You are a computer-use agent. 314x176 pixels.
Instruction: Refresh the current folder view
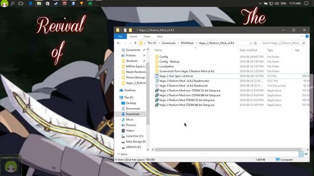pos(255,43)
